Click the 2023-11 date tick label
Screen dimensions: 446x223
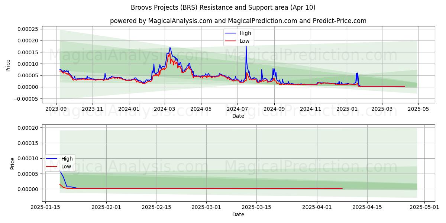click(x=93, y=109)
